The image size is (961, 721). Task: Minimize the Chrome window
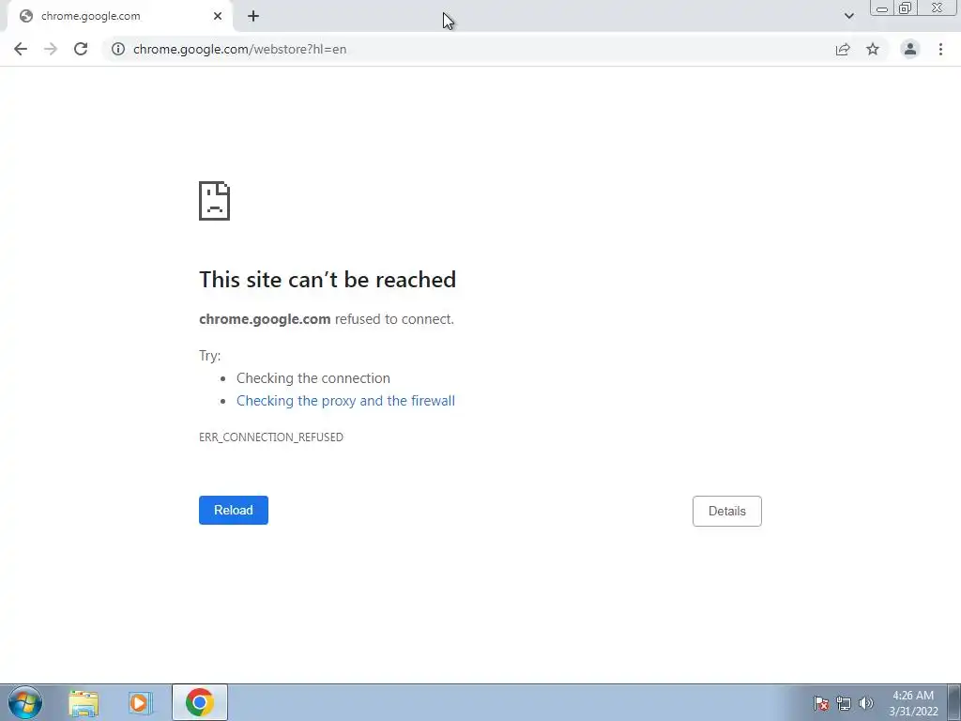pos(882,8)
